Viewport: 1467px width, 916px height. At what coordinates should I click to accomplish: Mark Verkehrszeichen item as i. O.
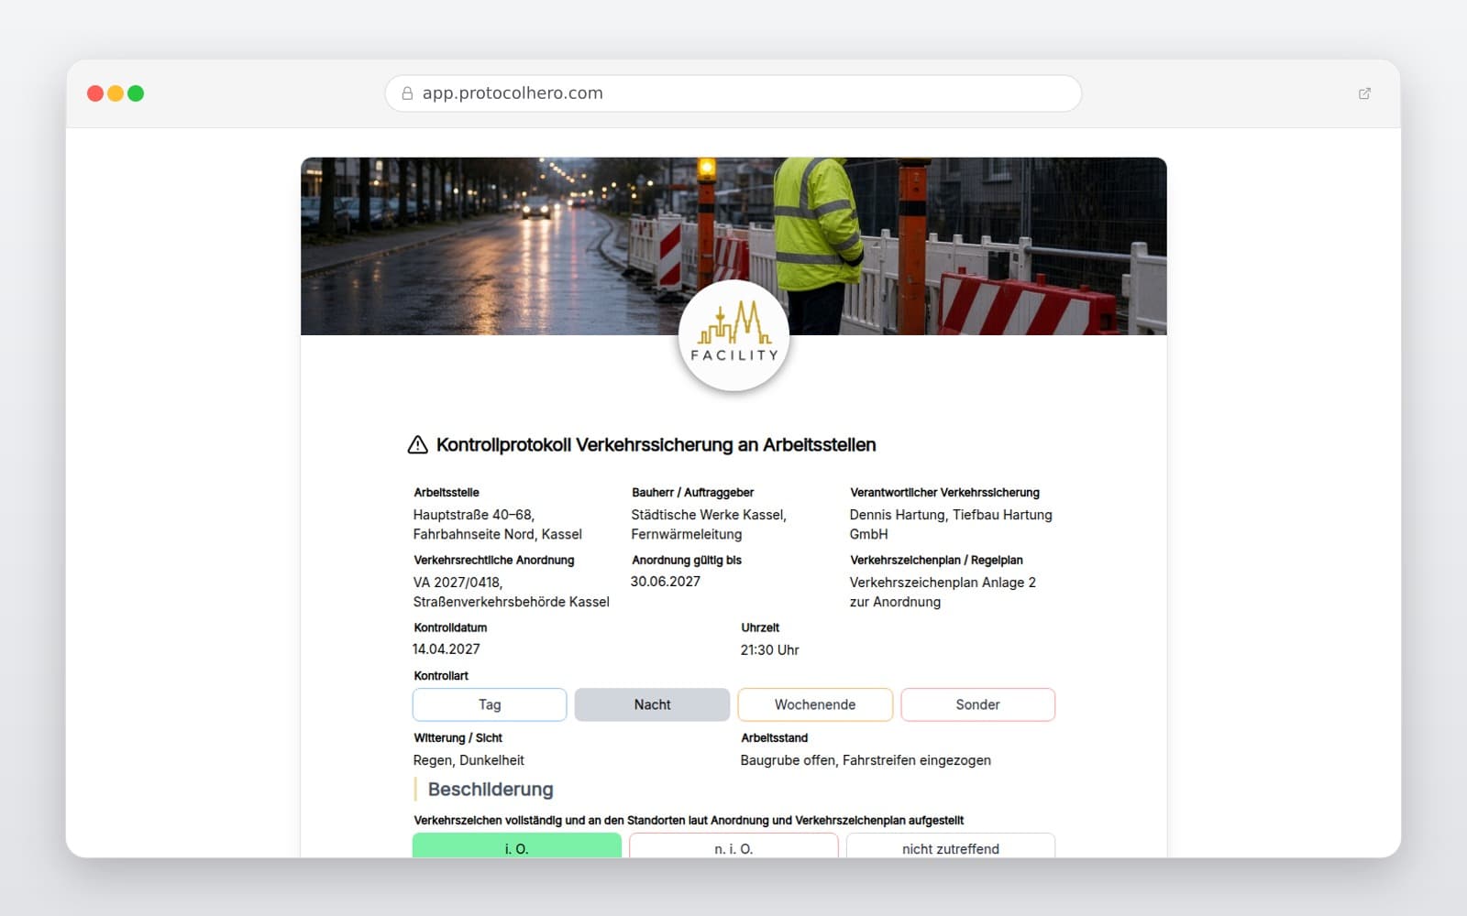tap(517, 845)
